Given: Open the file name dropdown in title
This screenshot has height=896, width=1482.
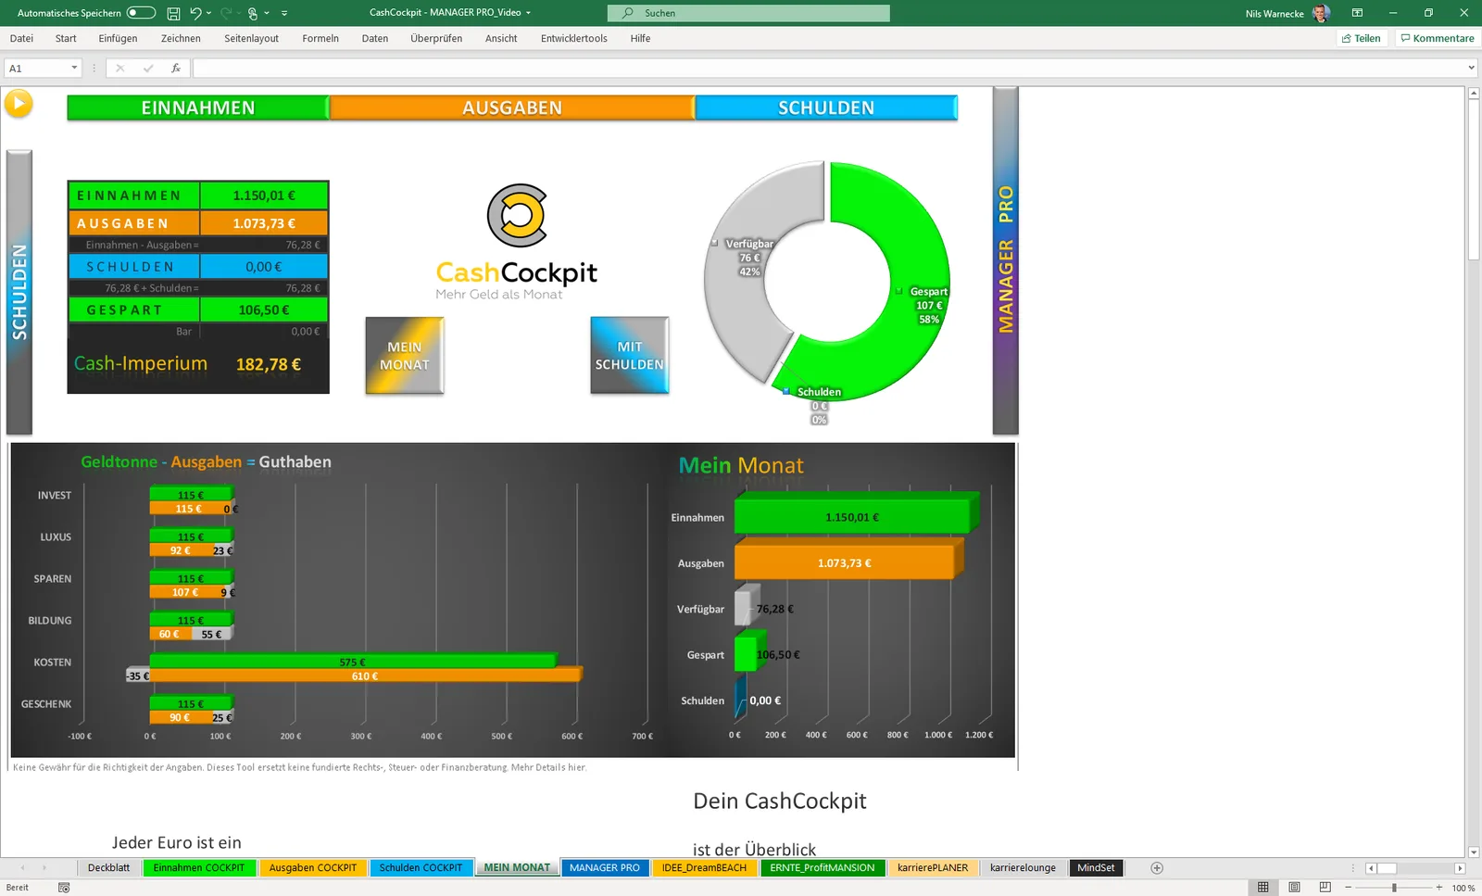Looking at the screenshot, I should coord(529,13).
